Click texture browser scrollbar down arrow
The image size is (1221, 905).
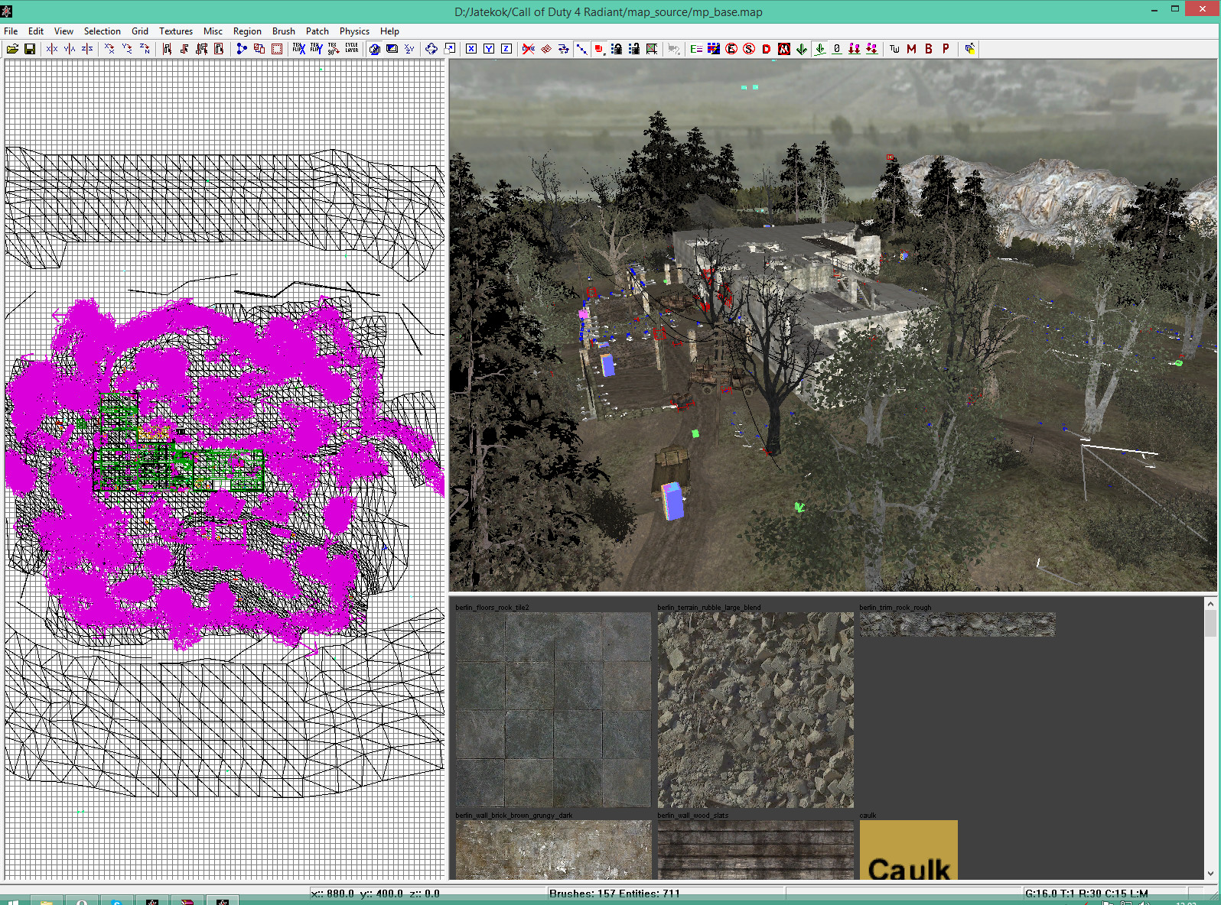click(1210, 874)
